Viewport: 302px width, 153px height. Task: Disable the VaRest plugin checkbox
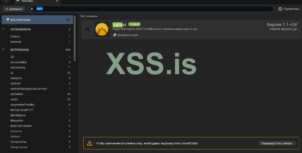coord(88,29)
